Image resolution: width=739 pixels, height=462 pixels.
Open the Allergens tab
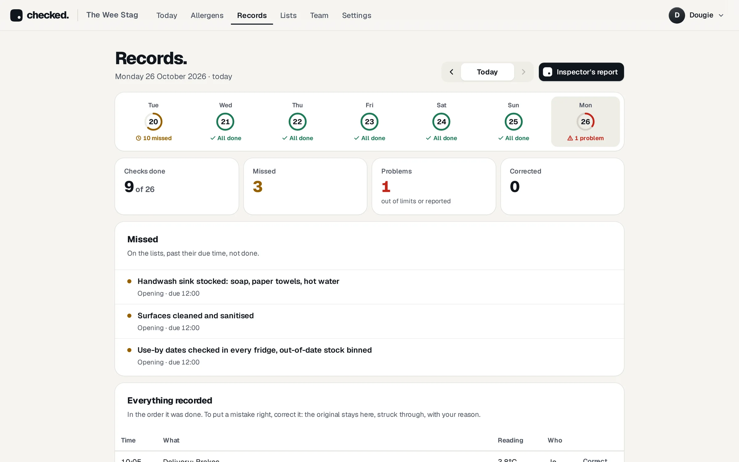click(x=207, y=15)
